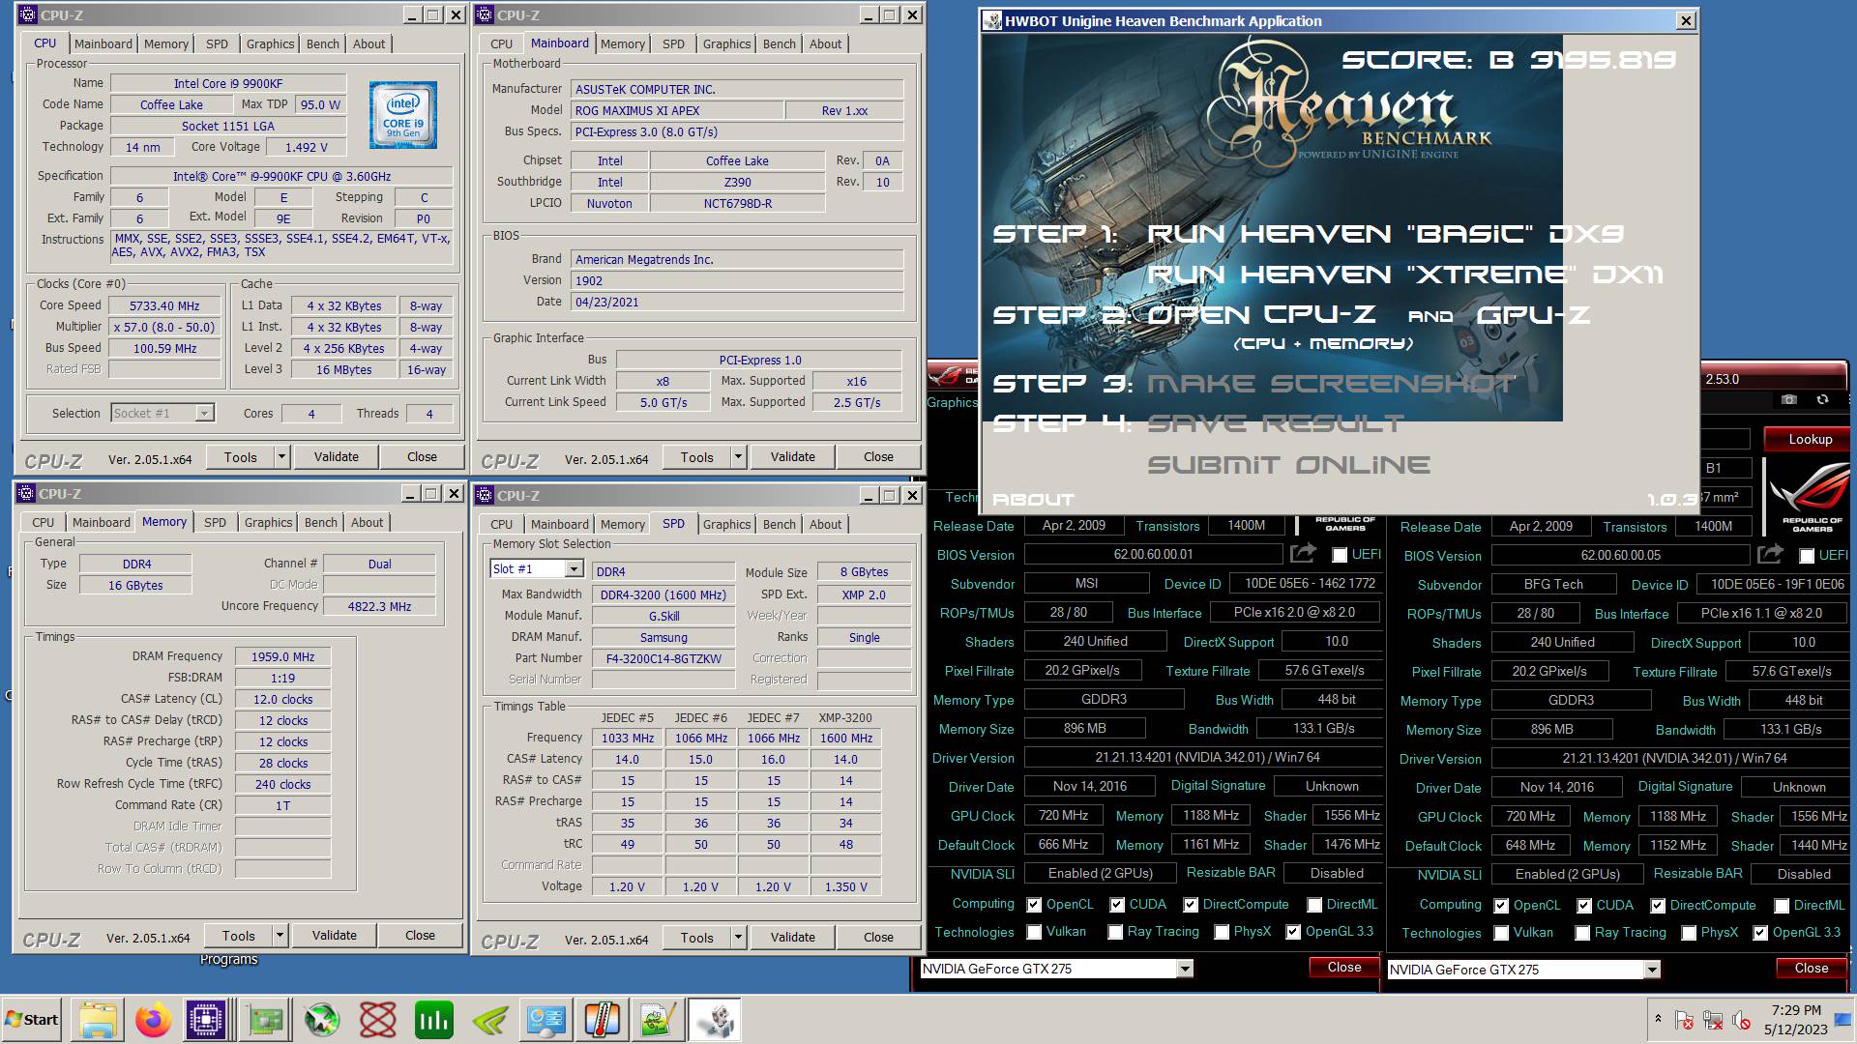Switch to Graphics tab in Mainboard window

726,43
